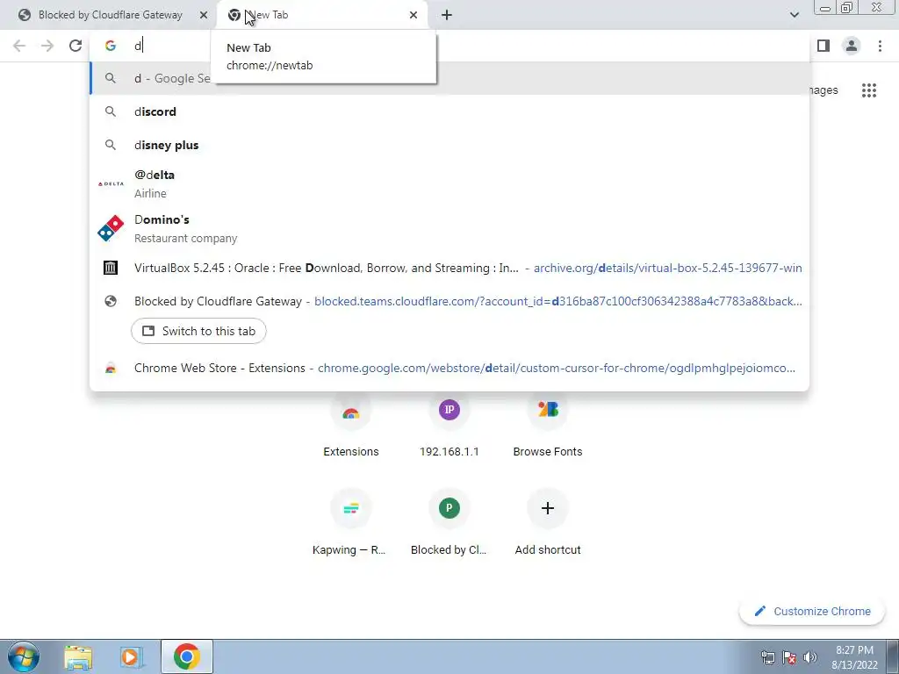Launch Windows Media Player from taskbar

131,656
